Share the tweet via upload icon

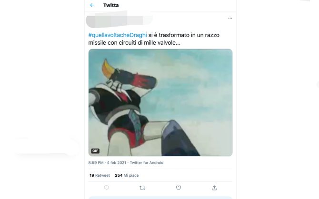pyautogui.click(x=214, y=188)
